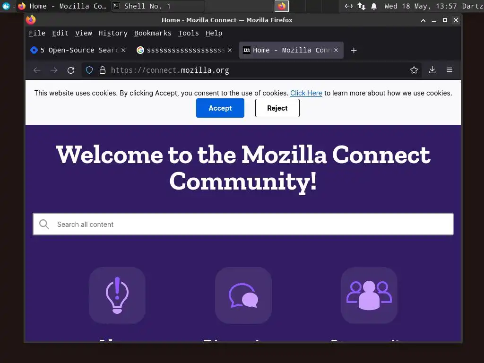Image resolution: width=484 pixels, height=363 pixels.
Task: Click the connection tray icon with arrows
Action: click(349, 6)
